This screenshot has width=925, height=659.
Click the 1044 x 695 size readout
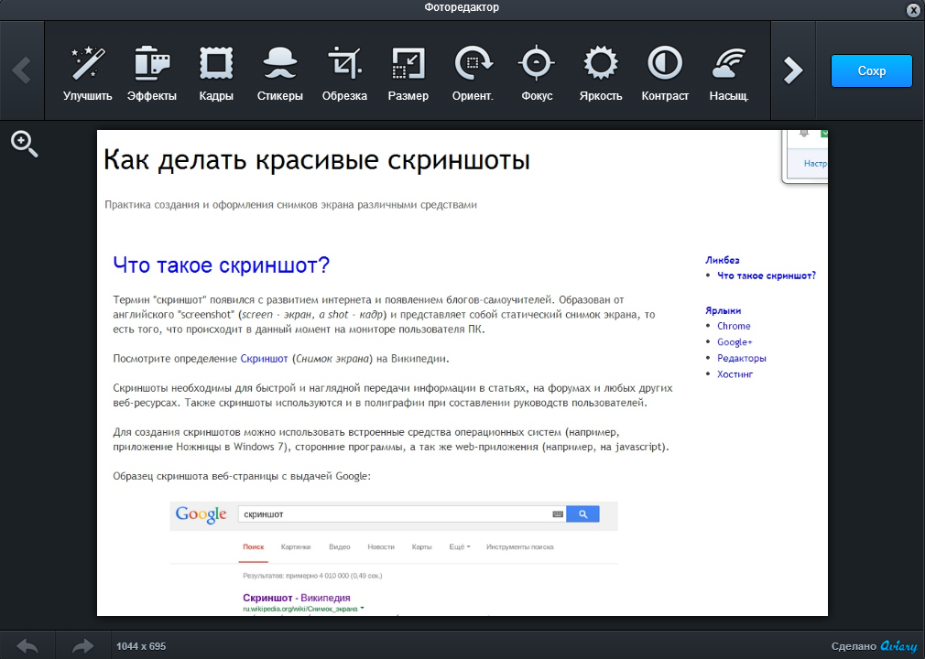point(141,646)
